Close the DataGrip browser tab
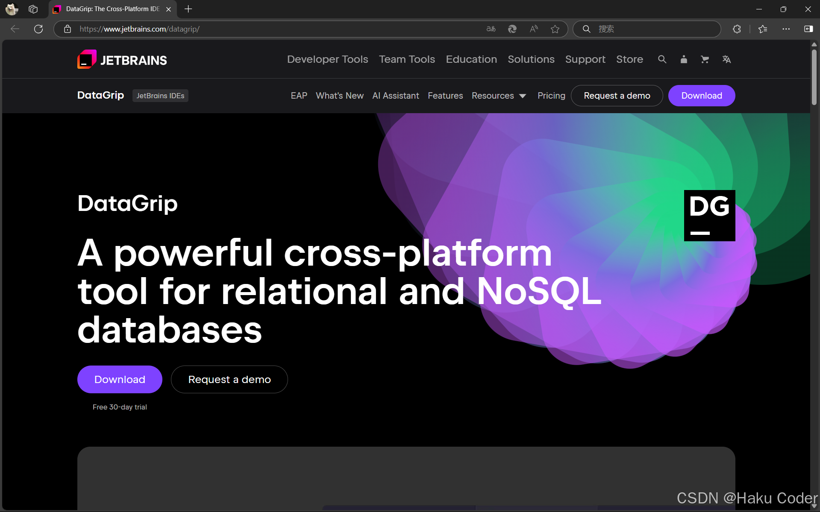820x512 pixels. [168, 9]
